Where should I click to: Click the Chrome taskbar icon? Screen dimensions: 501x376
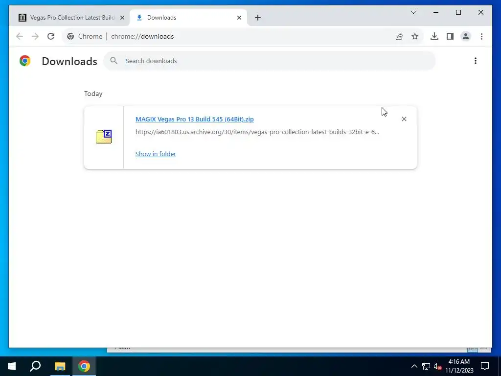coord(84,366)
